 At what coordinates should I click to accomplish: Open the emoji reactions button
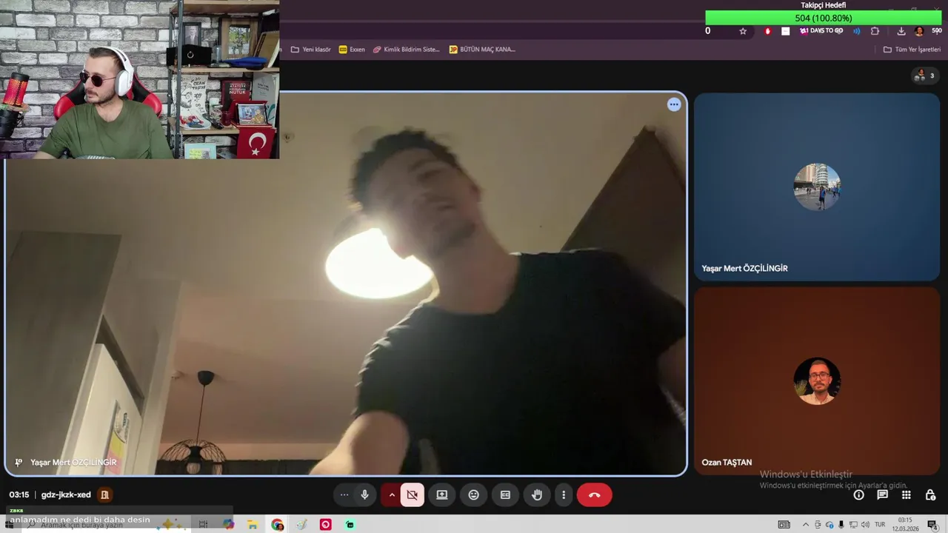pos(474,495)
